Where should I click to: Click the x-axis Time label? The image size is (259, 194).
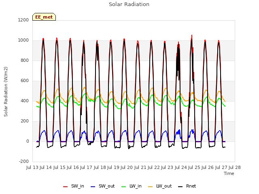pyautogui.click(x=229, y=173)
